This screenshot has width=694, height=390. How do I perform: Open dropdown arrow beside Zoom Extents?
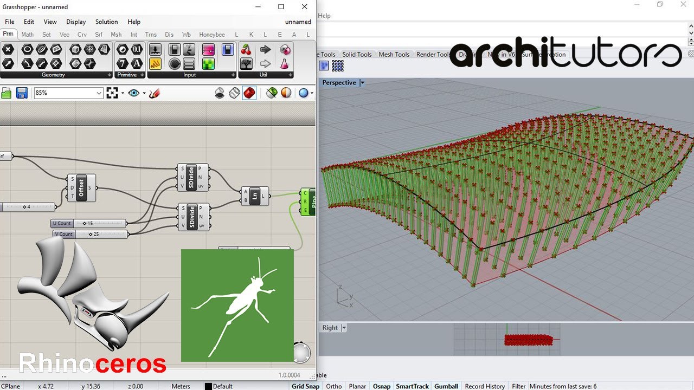[123, 93]
